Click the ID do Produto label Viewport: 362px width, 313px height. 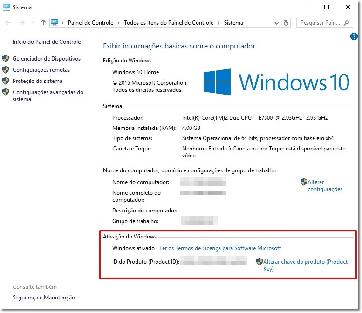[x=146, y=262]
